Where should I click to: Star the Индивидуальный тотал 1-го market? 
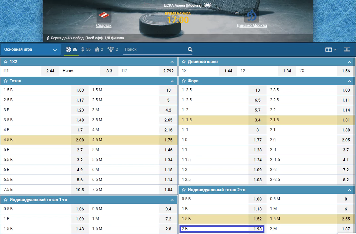pos(5,200)
